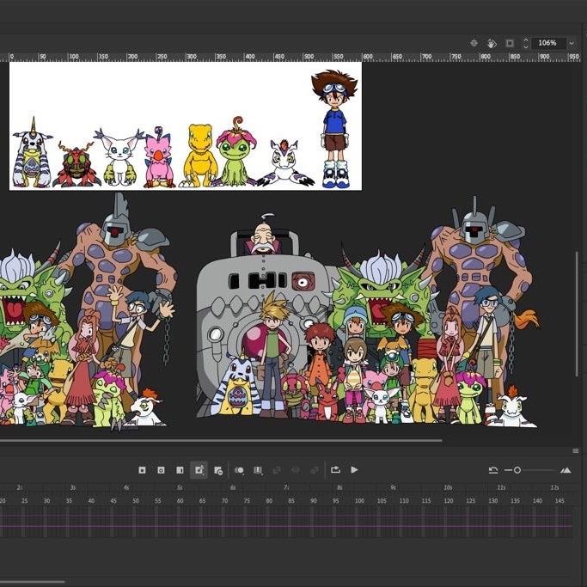Image resolution: width=587 pixels, height=587 pixels.
Task: Click the timeline zoom slider handle
Action: (x=517, y=470)
